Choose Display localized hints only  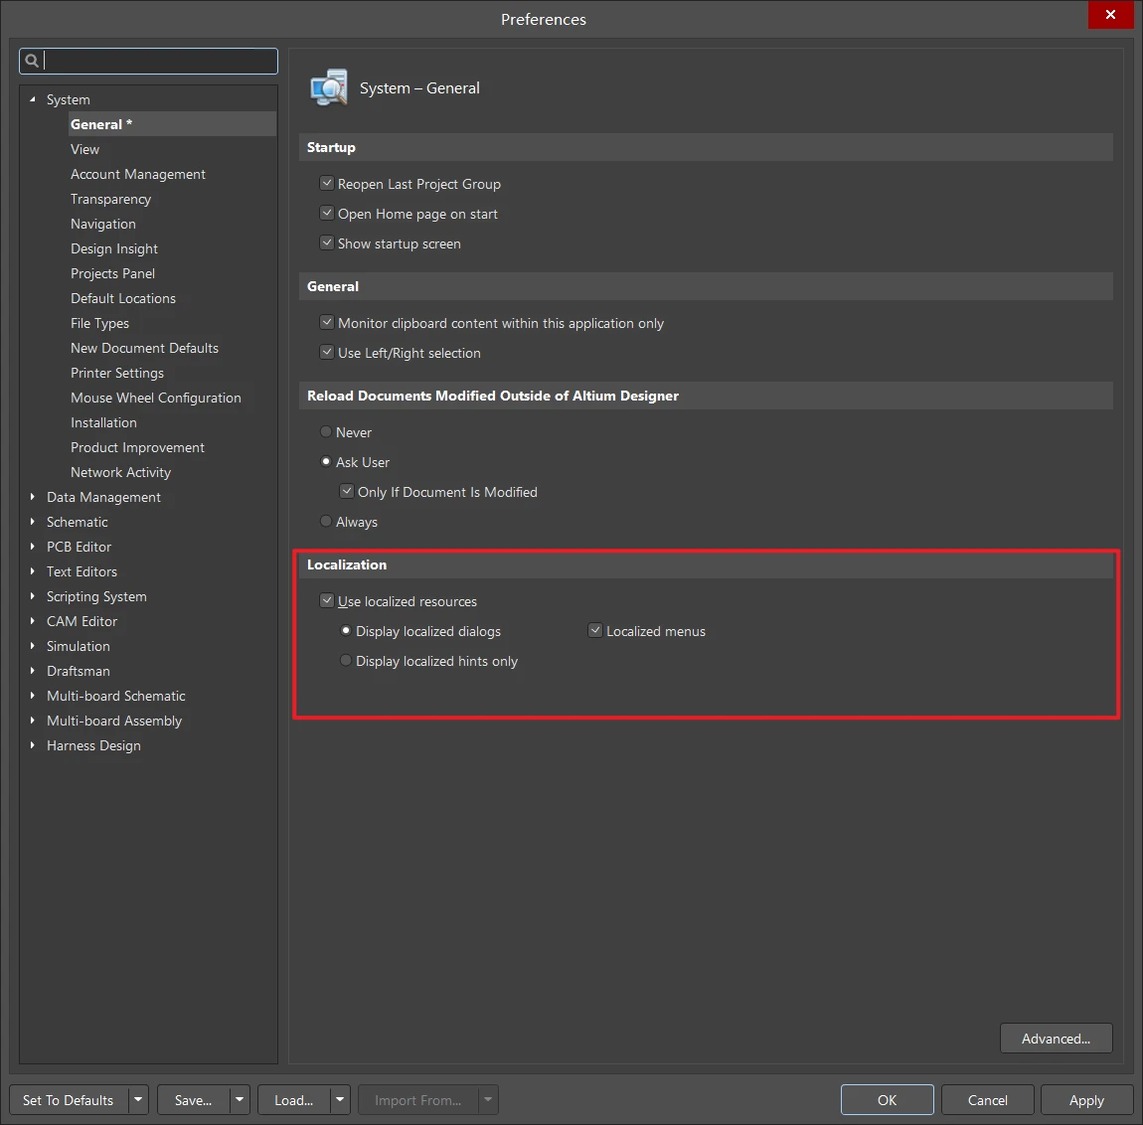[x=346, y=661]
